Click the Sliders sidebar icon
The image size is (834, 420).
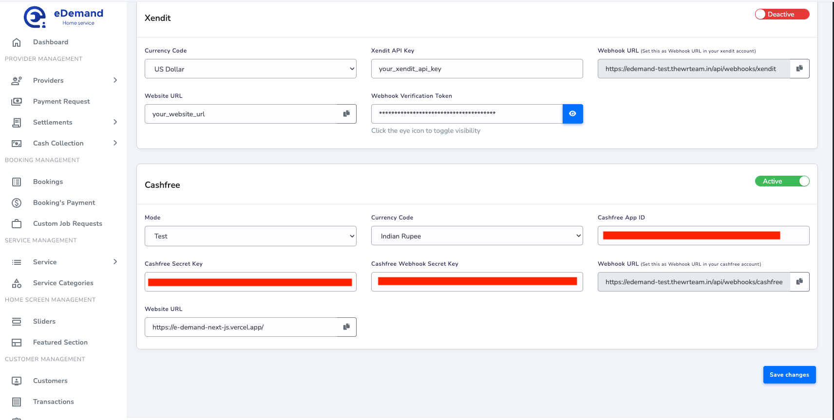(x=17, y=322)
